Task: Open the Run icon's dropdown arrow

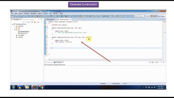Action: pyautogui.click(x=64, y=16)
